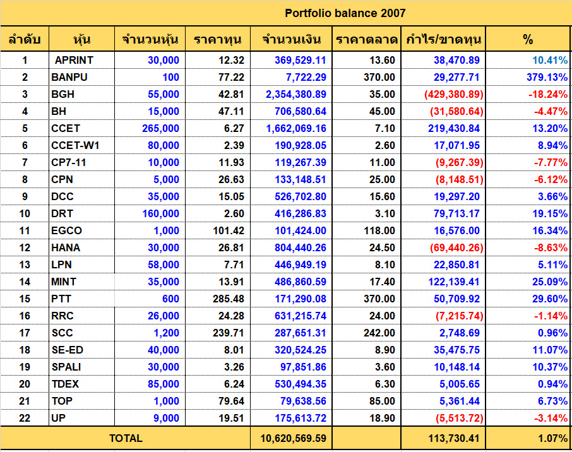572x452 pixels.
Task: Select the SE-ED stock name cell
Action: coord(81,350)
